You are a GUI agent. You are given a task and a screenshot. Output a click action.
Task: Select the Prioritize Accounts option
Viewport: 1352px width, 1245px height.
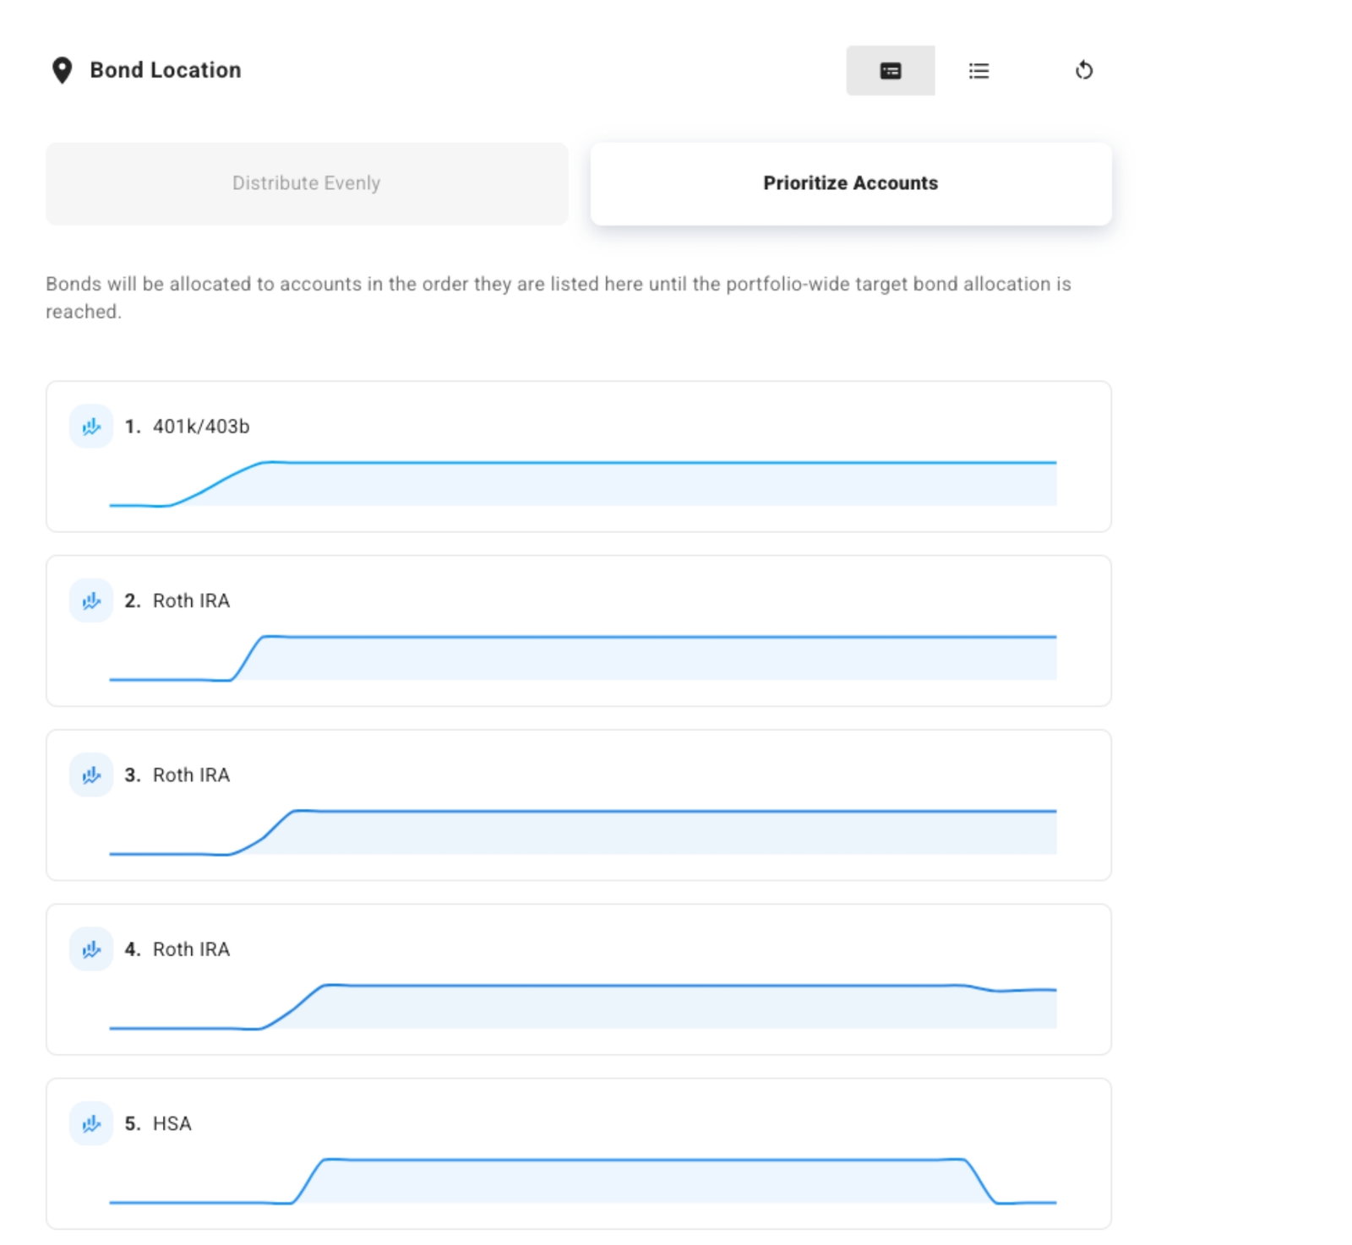850,183
